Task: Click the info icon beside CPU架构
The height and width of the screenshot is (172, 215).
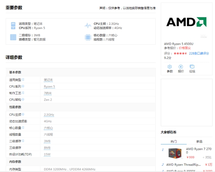Action: coord(23,99)
